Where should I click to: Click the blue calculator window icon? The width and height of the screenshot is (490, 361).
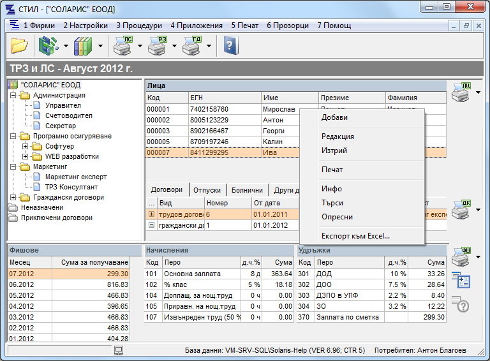(x=461, y=280)
